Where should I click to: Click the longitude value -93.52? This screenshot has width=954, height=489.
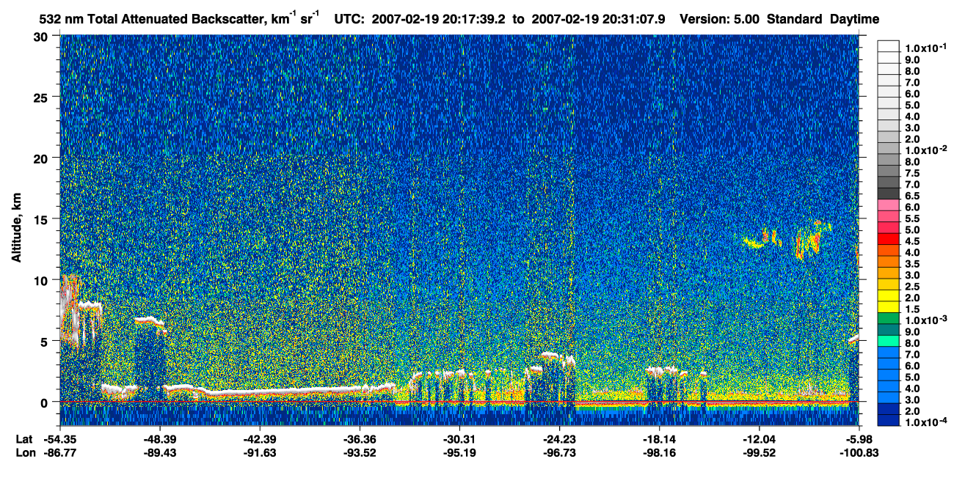click(360, 452)
